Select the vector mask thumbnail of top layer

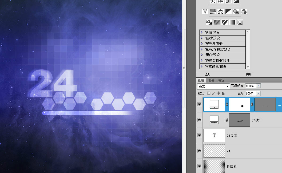(x=265, y=104)
